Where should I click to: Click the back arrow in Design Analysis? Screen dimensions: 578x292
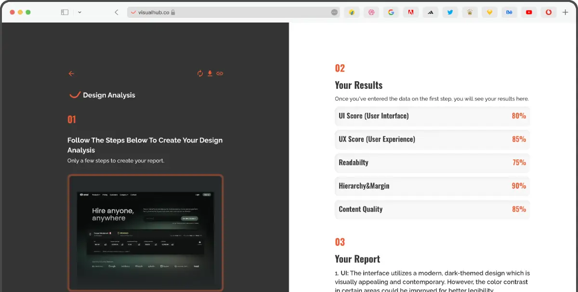[x=71, y=73]
